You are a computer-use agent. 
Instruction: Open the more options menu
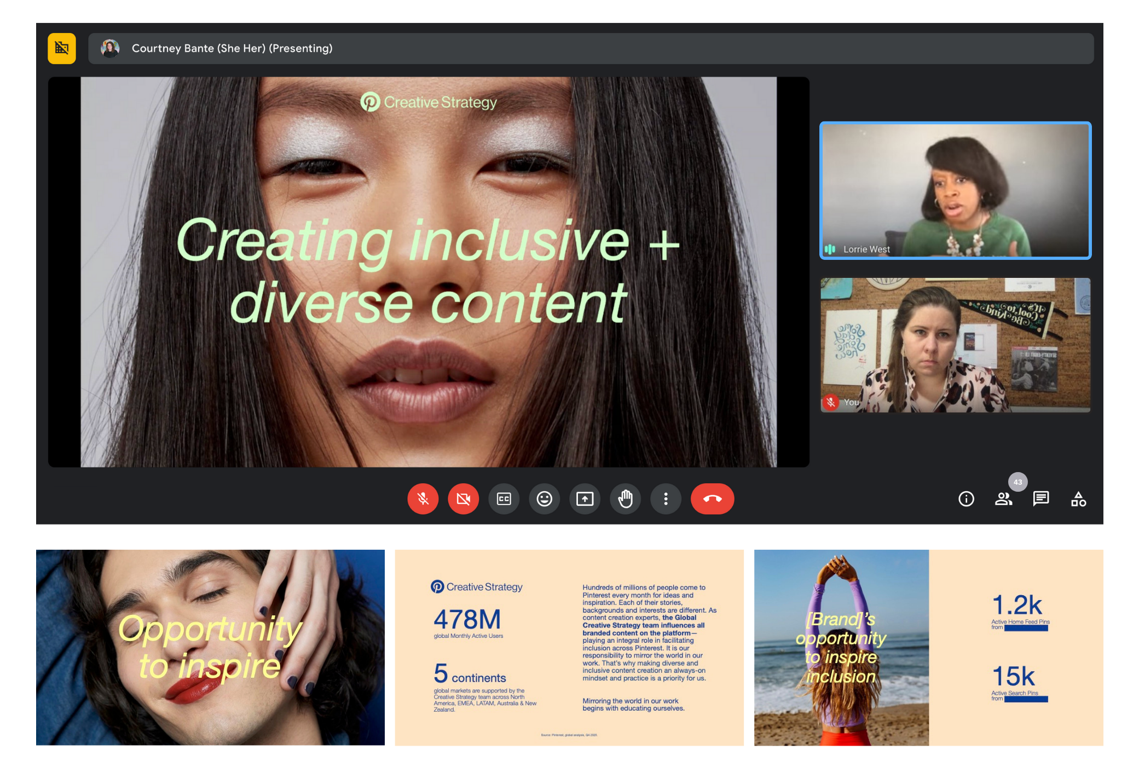(x=666, y=499)
